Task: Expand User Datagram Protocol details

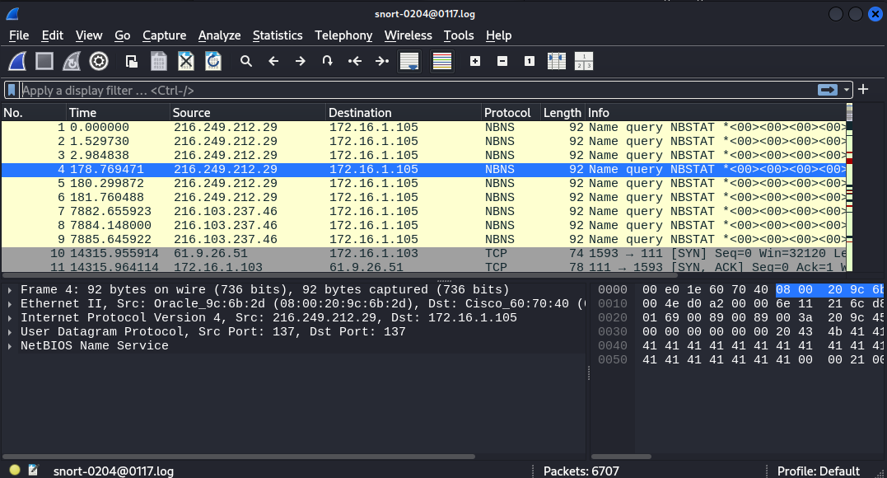Action: point(10,332)
